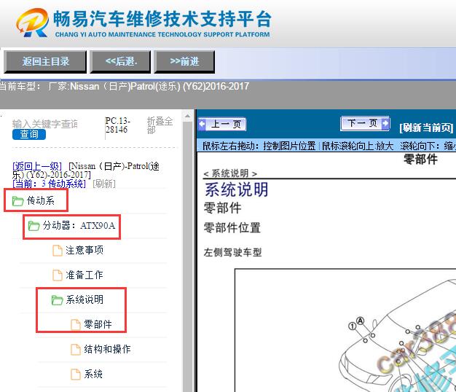Click the tree panel vertical scrollbar track
The image size is (456, 392).
coord(188,256)
